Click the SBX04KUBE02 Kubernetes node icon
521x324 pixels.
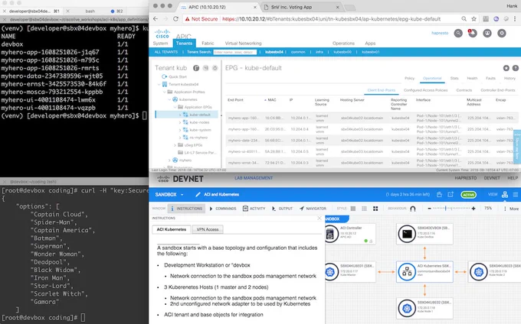407,309
